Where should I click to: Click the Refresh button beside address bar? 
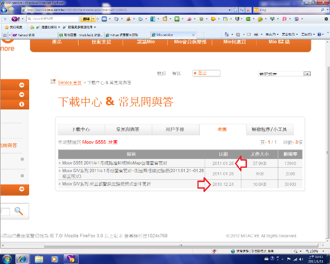241,10
